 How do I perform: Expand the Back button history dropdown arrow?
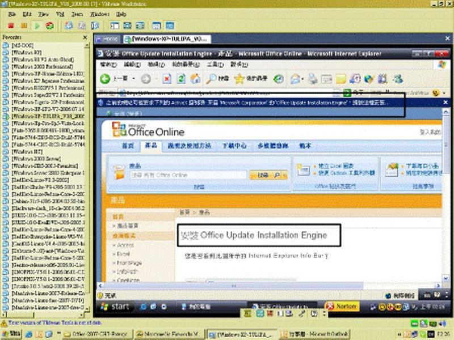(x=133, y=79)
